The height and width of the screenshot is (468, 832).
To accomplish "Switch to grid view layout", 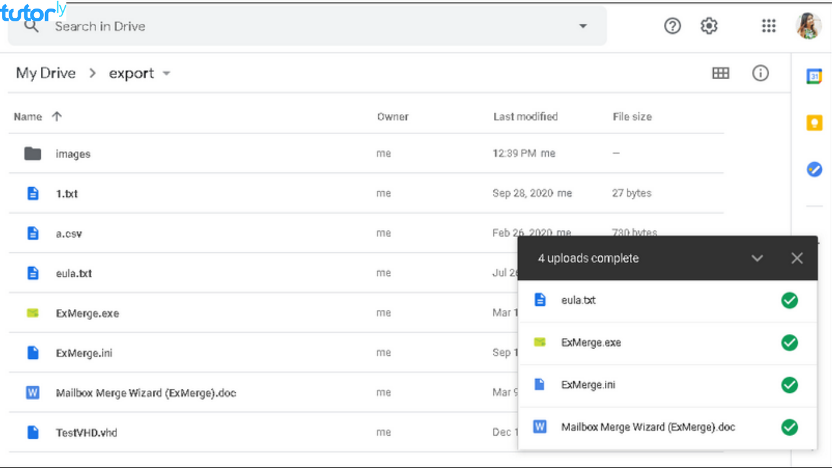I will point(721,73).
